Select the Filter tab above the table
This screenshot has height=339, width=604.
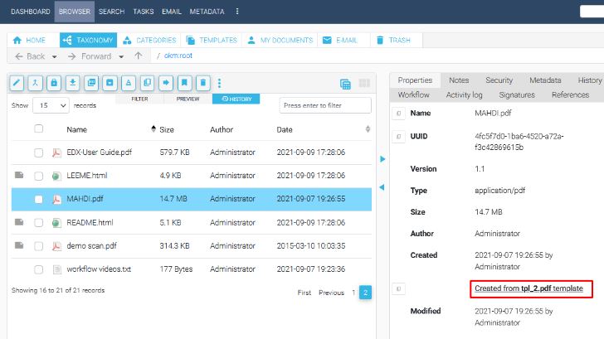[139, 99]
